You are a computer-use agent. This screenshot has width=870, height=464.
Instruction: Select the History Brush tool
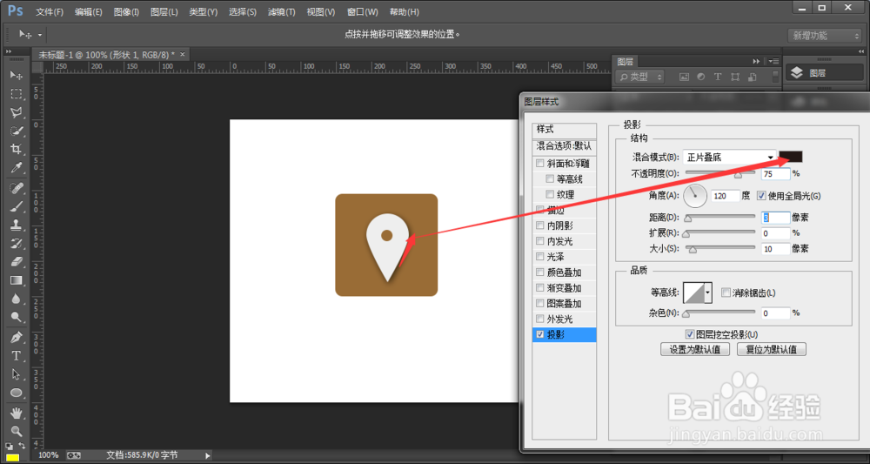16,243
